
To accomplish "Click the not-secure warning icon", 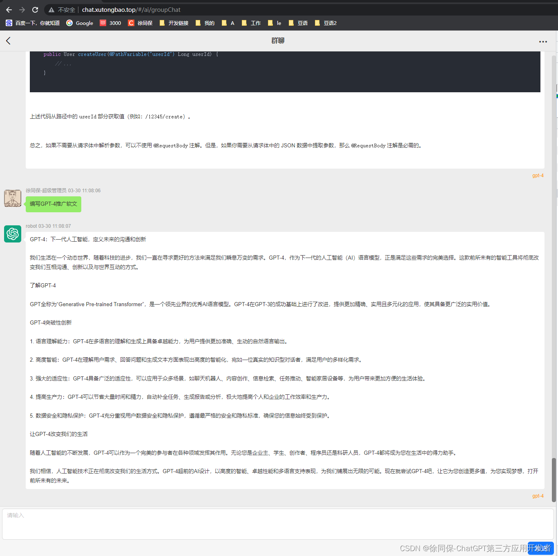I will (51, 10).
